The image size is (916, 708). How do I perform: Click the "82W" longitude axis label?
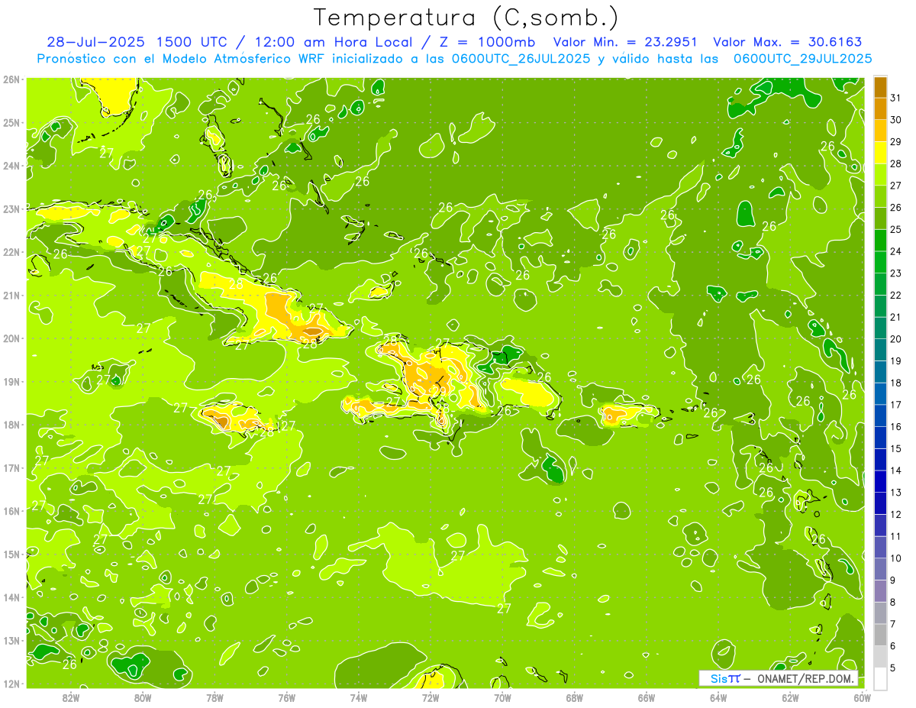pos(70,697)
